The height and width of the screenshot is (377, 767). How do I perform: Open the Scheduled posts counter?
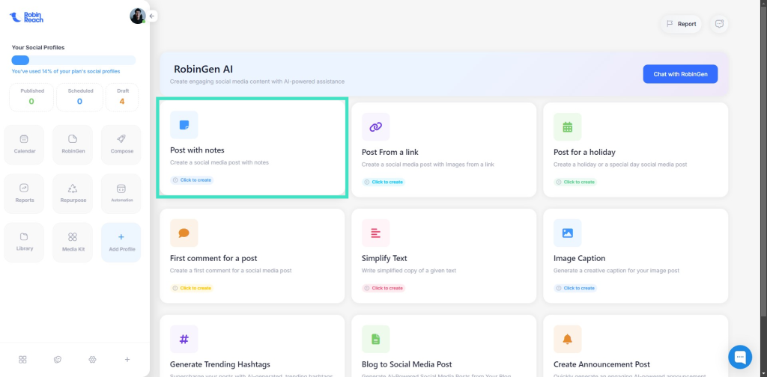pyautogui.click(x=79, y=97)
